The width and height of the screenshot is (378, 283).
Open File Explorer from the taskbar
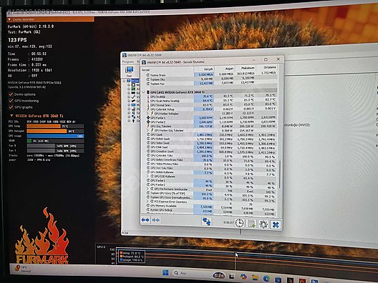click(255, 278)
